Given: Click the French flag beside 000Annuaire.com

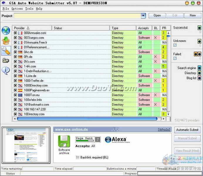Looking at the screenshot, I should 20,33.
